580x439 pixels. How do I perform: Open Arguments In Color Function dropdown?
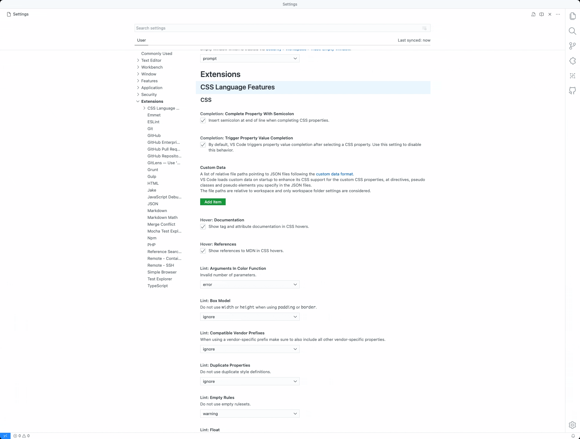click(x=250, y=284)
